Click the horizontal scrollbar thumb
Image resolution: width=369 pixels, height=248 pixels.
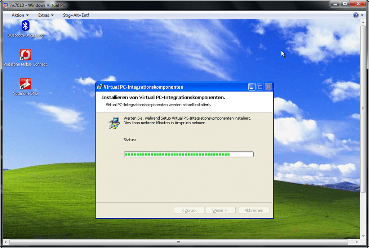[178, 242]
